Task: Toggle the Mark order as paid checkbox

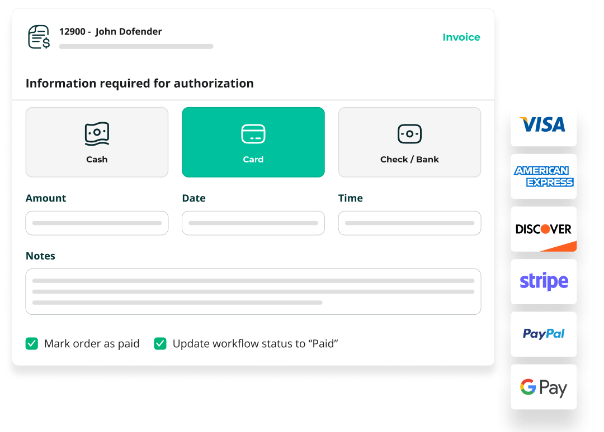Action: coord(32,344)
